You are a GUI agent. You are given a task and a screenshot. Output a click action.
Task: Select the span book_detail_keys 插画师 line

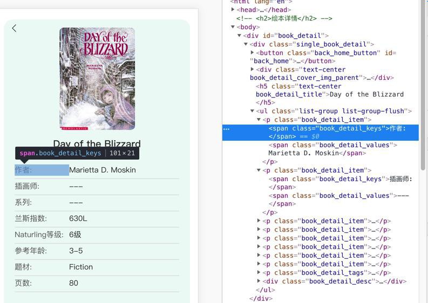(x=341, y=183)
